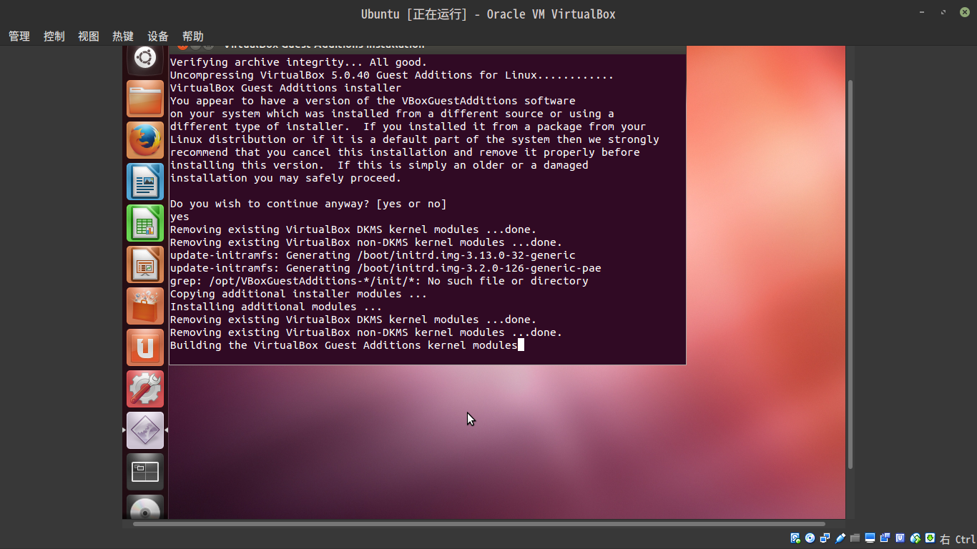Open the 控制 menu

(54, 36)
